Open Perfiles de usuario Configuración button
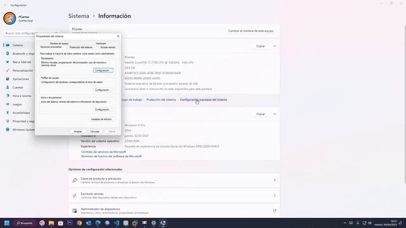Image resolution: width=406 pixels, height=228 pixels. (103, 90)
